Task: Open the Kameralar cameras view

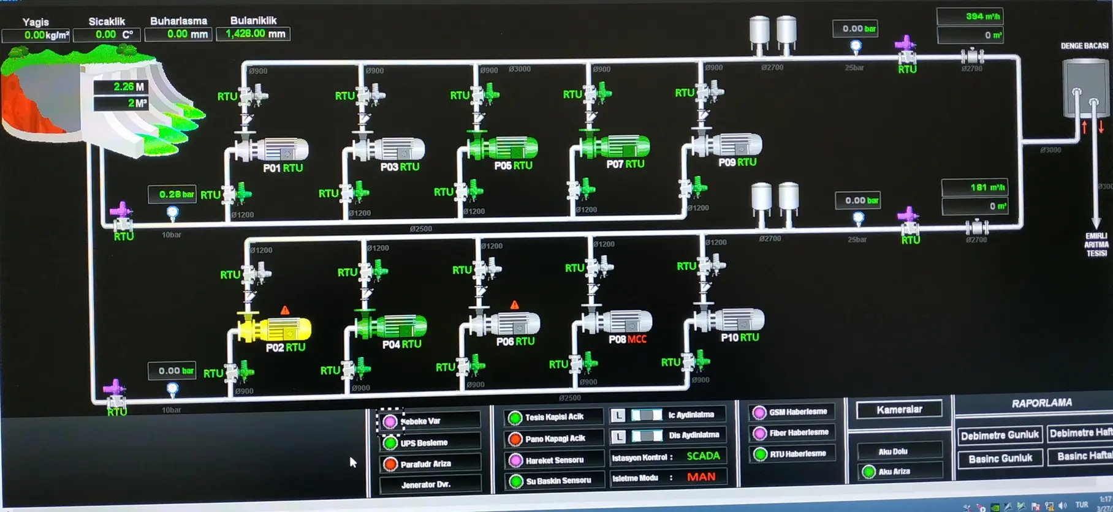Action: click(899, 410)
